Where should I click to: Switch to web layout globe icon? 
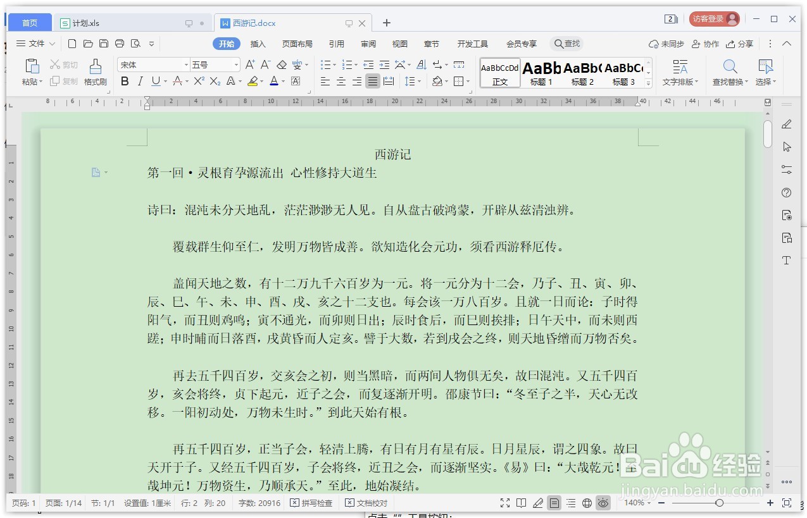[x=587, y=503]
